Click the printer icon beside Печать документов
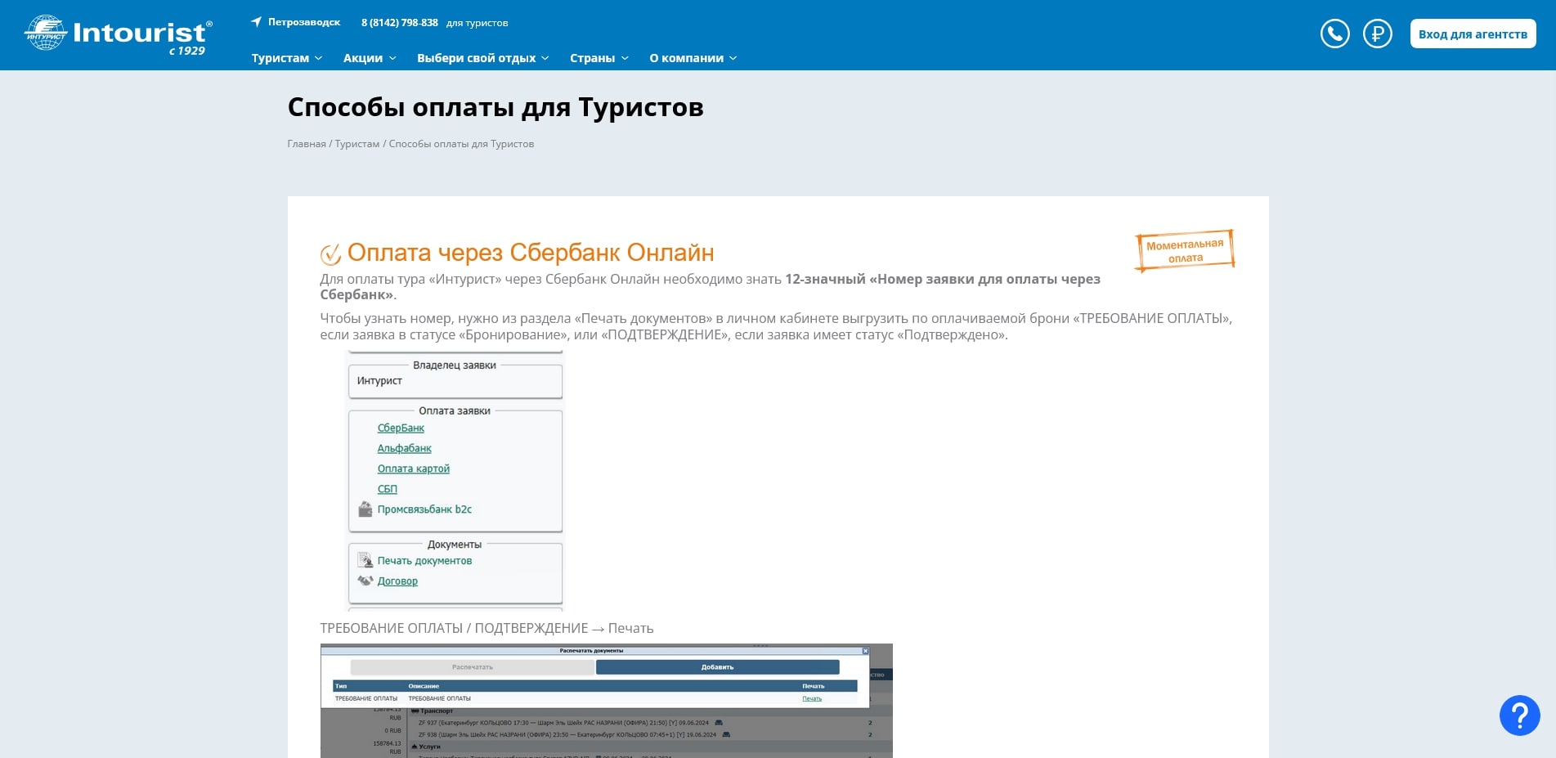Viewport: 1556px width, 758px height. [x=365, y=560]
